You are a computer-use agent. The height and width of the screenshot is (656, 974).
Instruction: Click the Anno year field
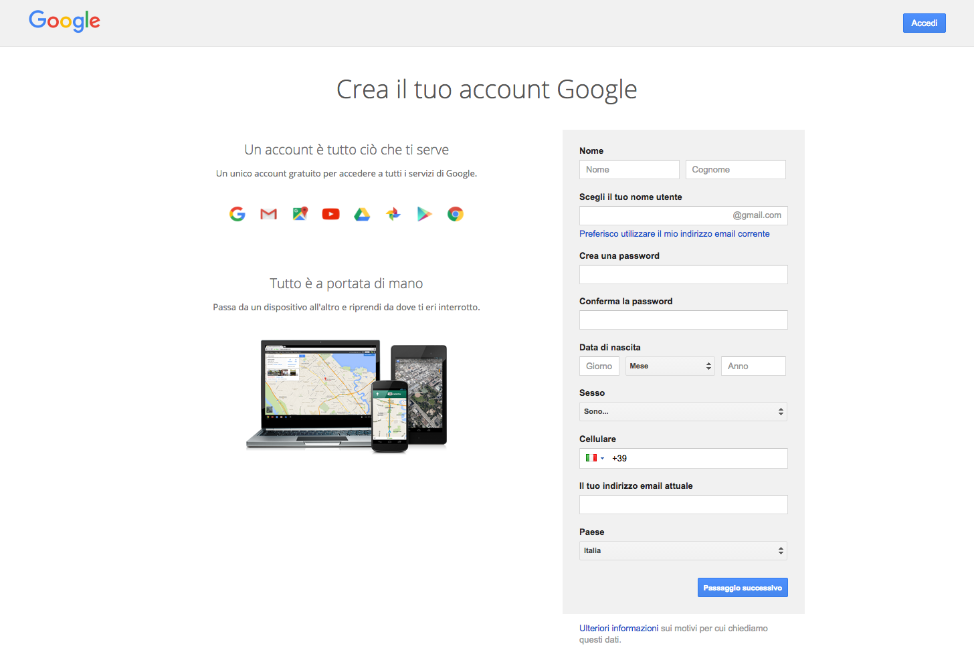tap(753, 366)
